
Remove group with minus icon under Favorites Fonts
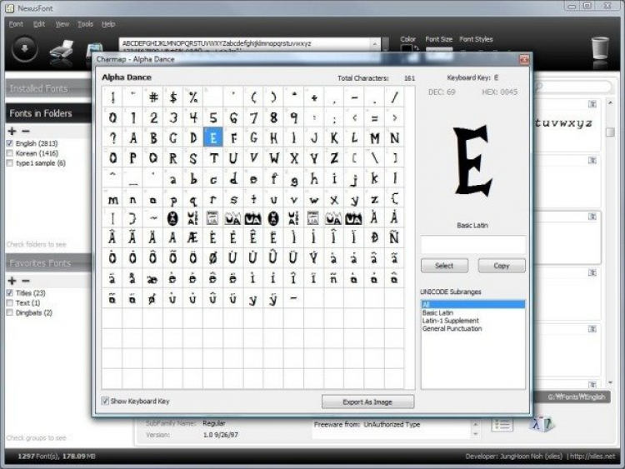point(26,281)
